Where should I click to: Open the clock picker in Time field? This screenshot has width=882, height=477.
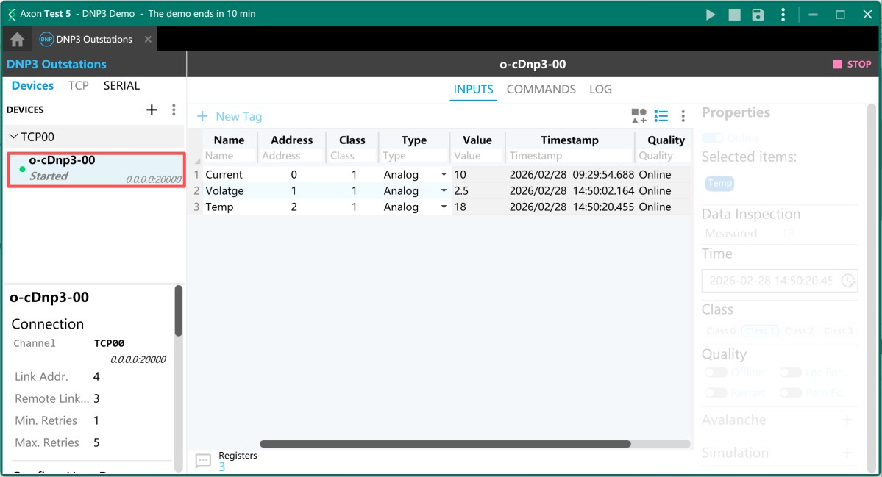click(848, 281)
